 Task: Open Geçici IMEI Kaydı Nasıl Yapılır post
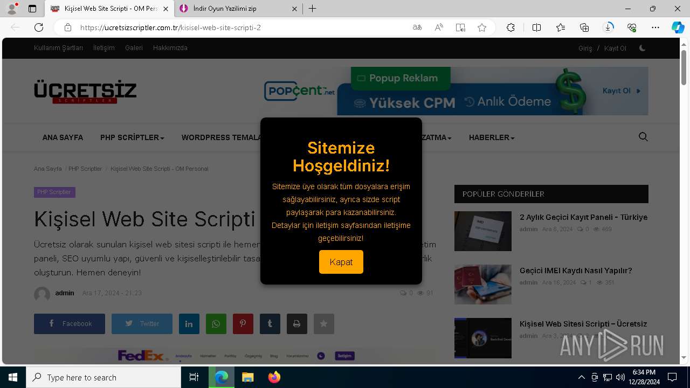[x=576, y=271]
